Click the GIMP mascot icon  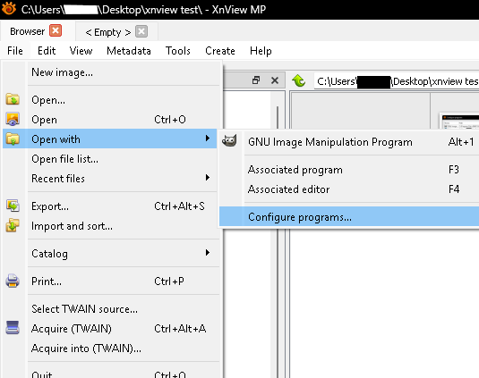click(229, 141)
